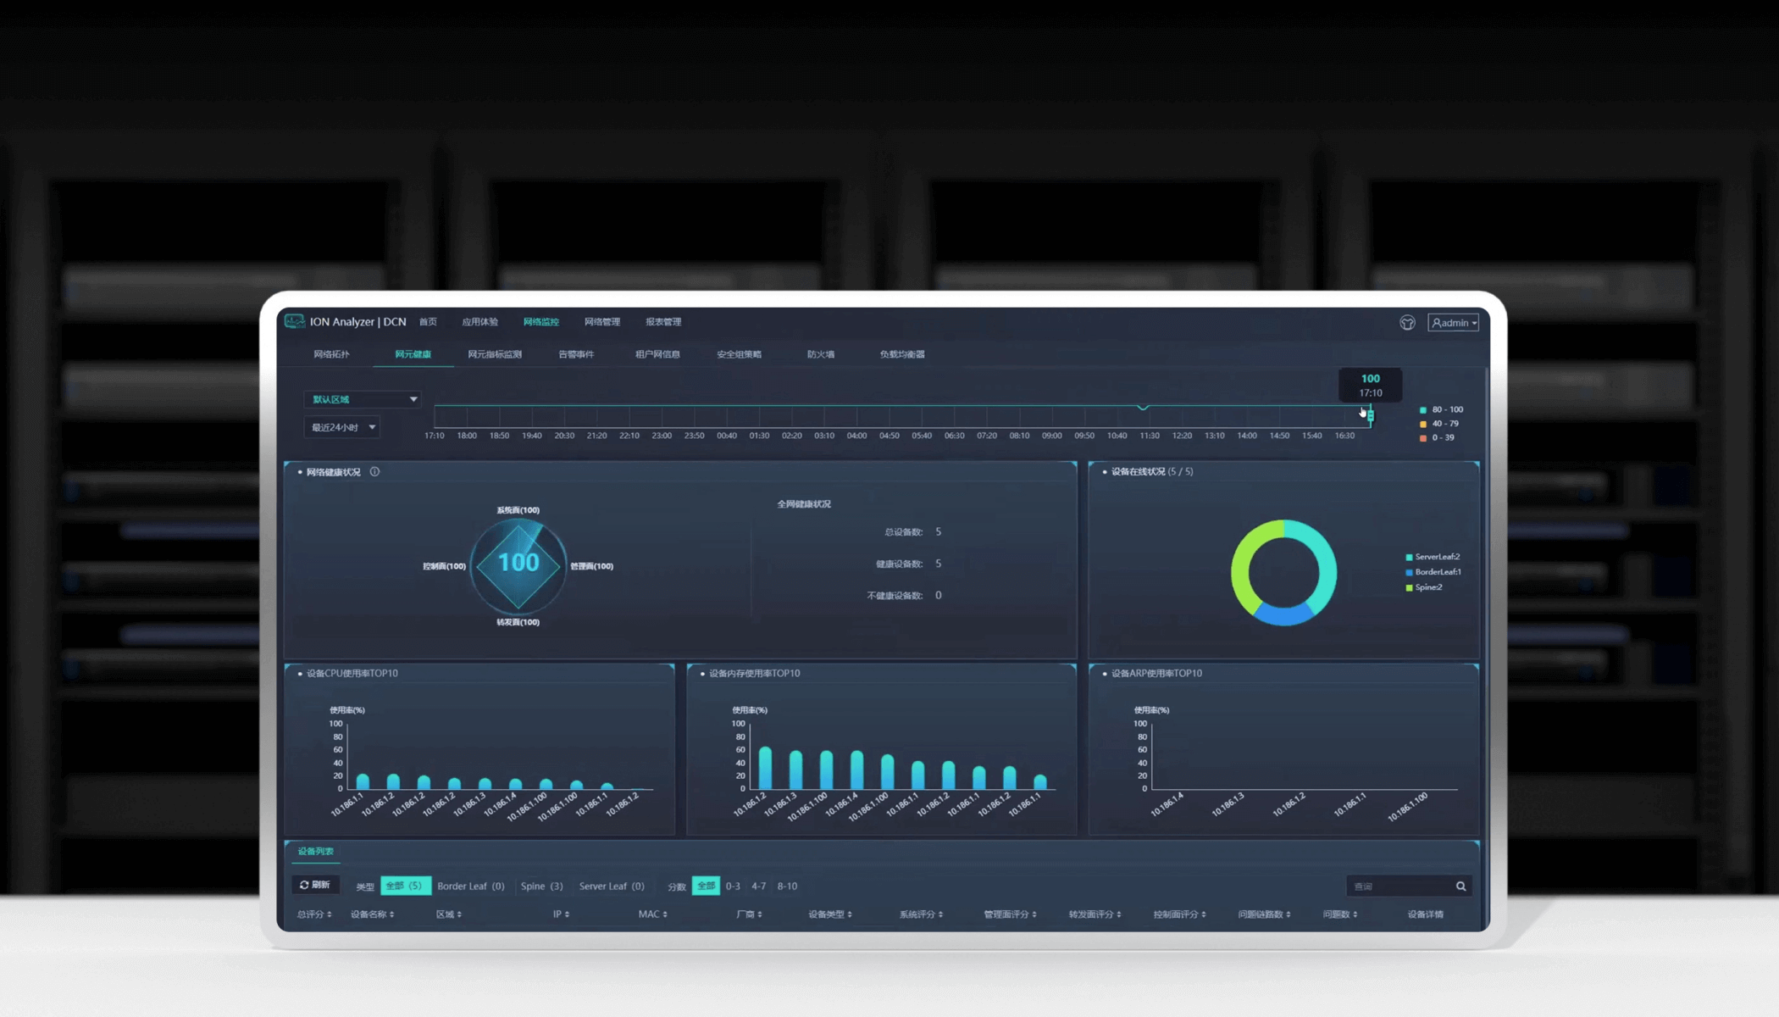Toggle the ServerLeaf legend item

1432,557
